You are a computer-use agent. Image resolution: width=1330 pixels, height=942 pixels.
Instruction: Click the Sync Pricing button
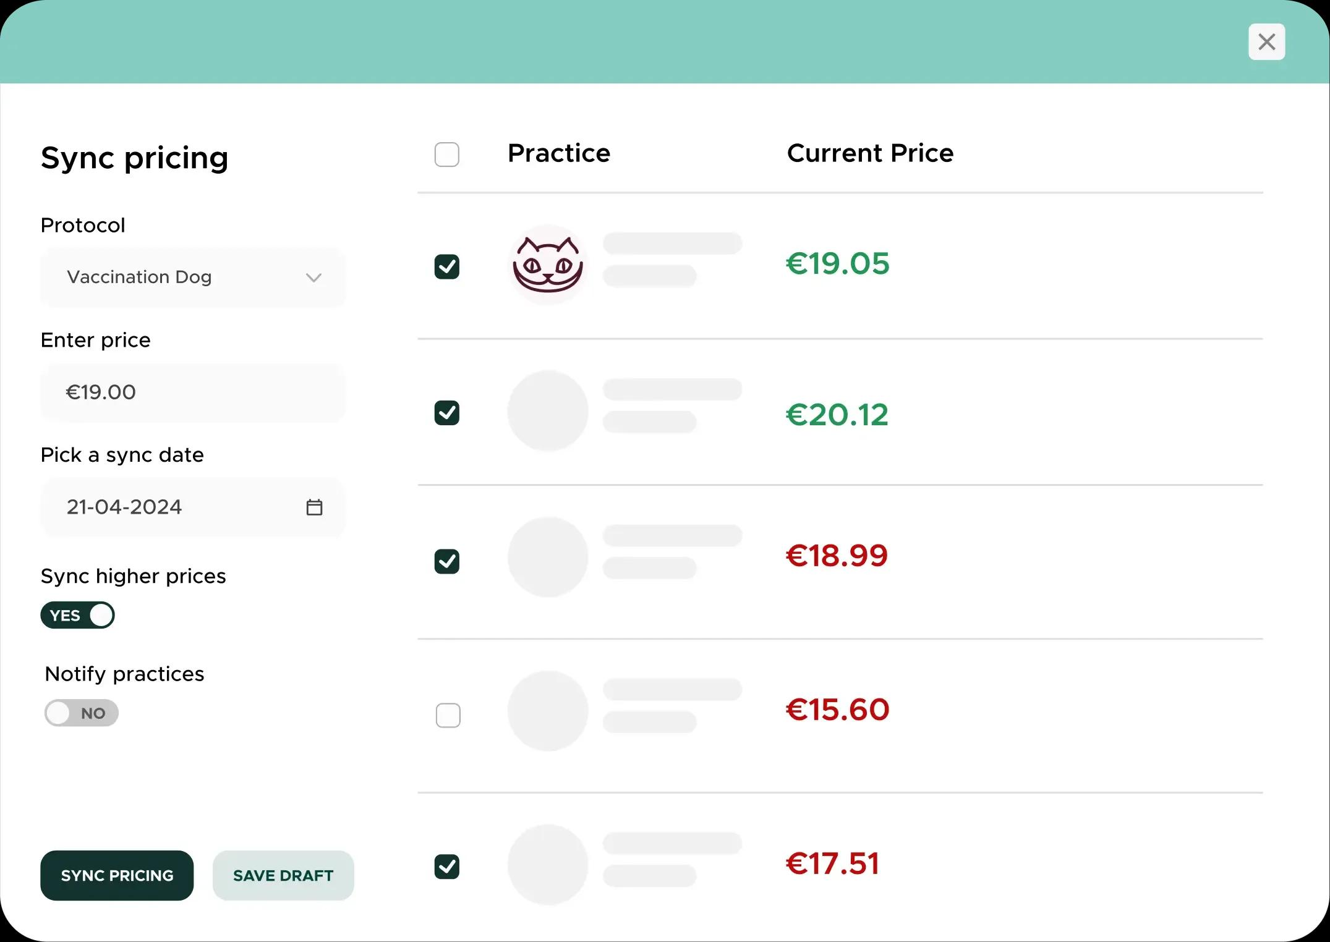(117, 875)
